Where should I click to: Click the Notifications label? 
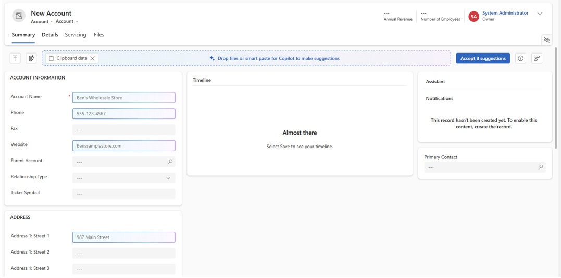tap(440, 99)
